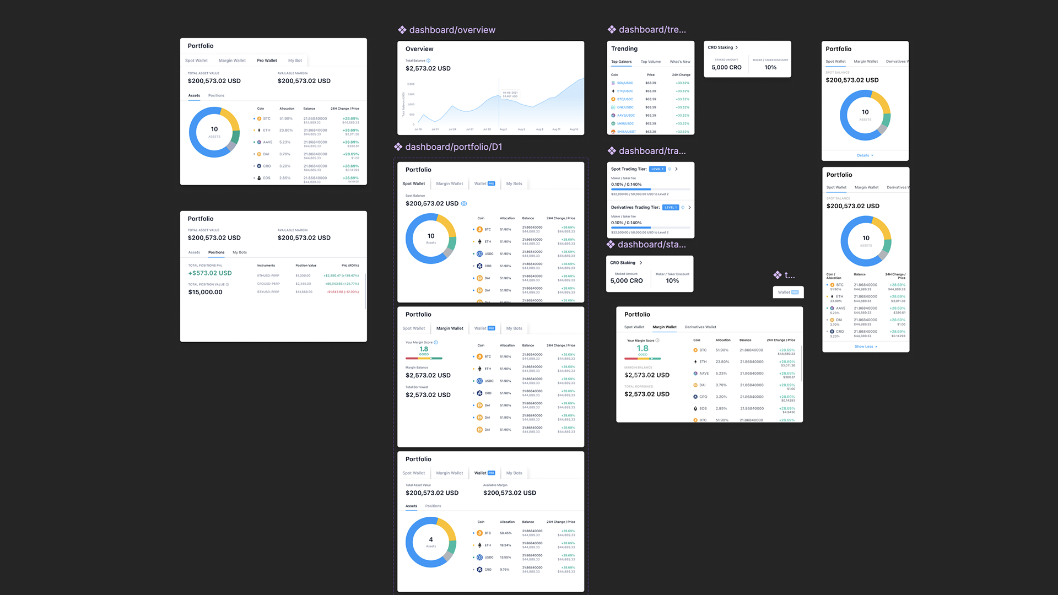This screenshot has width=1058, height=595.
Task: Open Positions sub-tab in top-left Portfolio card
Action: (x=216, y=96)
